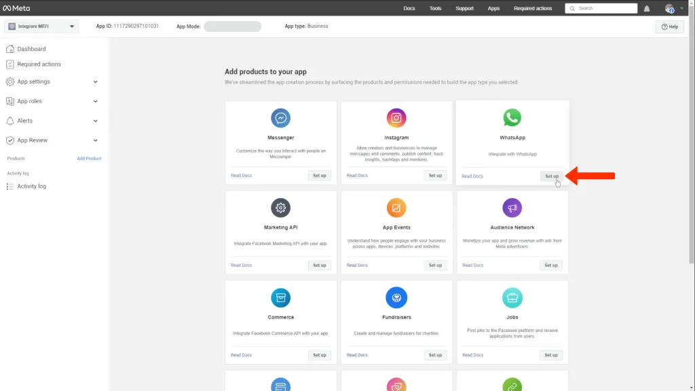Set up the Messenger product
Viewport: 695px width, 391px height.
coord(319,176)
